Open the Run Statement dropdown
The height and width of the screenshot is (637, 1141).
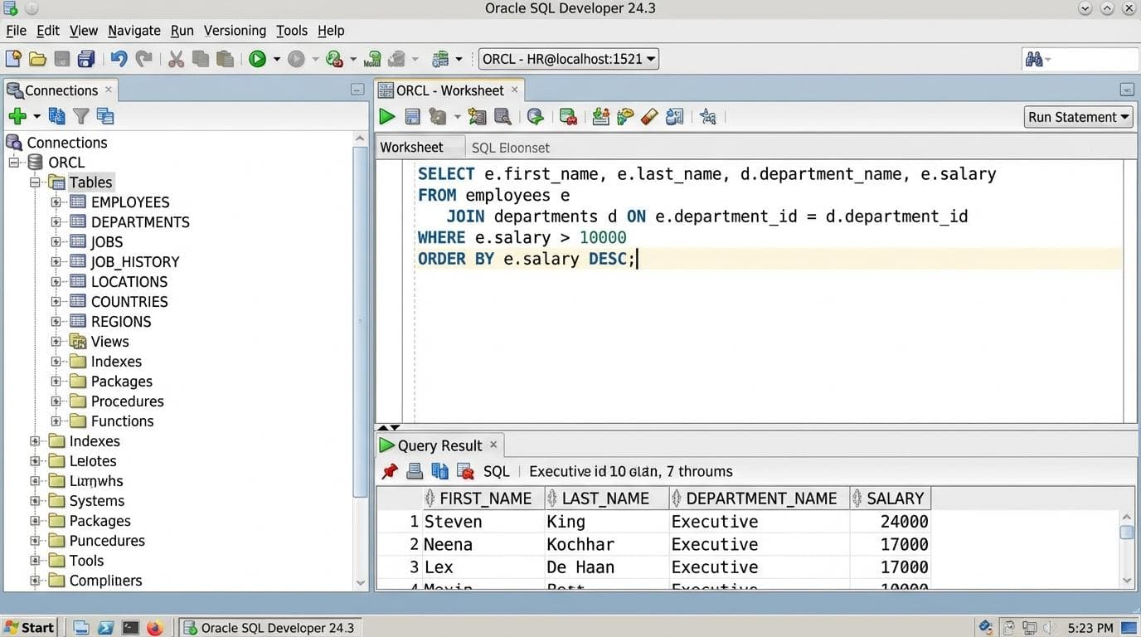[1124, 116]
